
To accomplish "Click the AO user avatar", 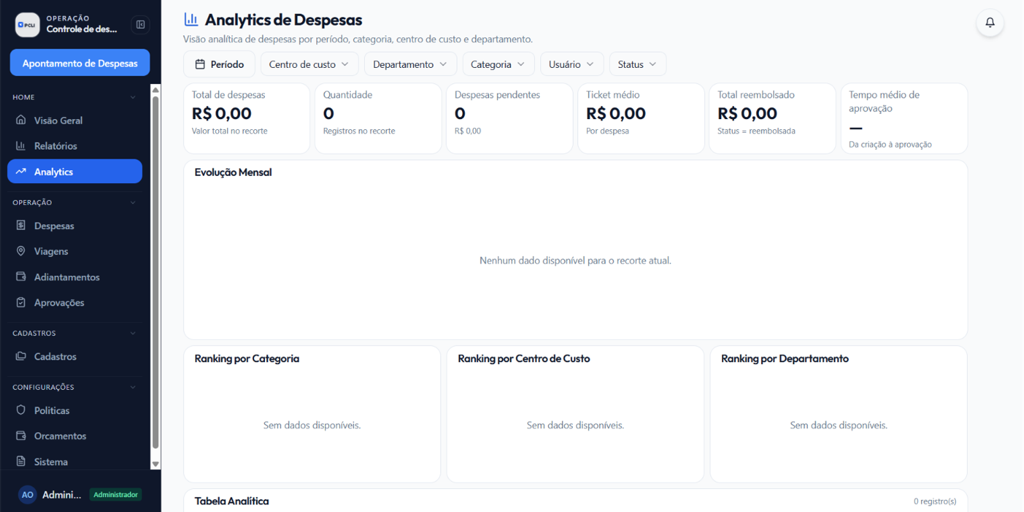I will (28, 495).
